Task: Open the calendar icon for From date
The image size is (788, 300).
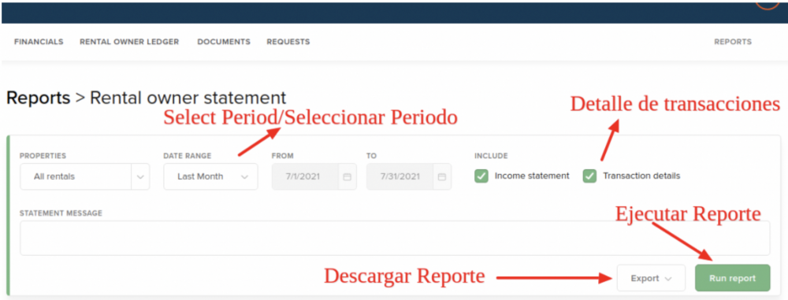Action: click(x=347, y=177)
